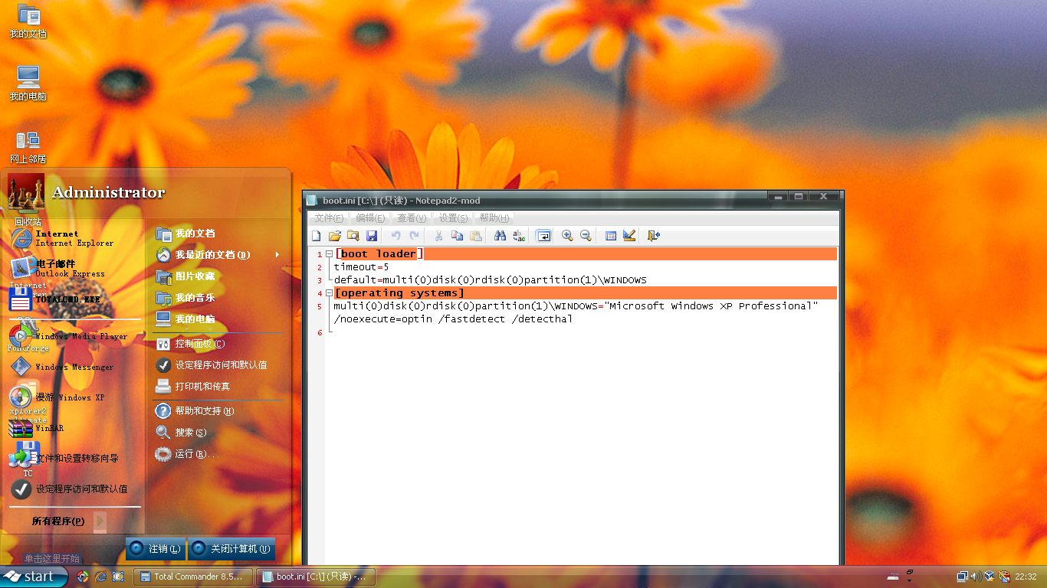Image resolution: width=1047 pixels, height=588 pixels.
Task: Click the start button on the taskbar
Action: [x=34, y=577]
